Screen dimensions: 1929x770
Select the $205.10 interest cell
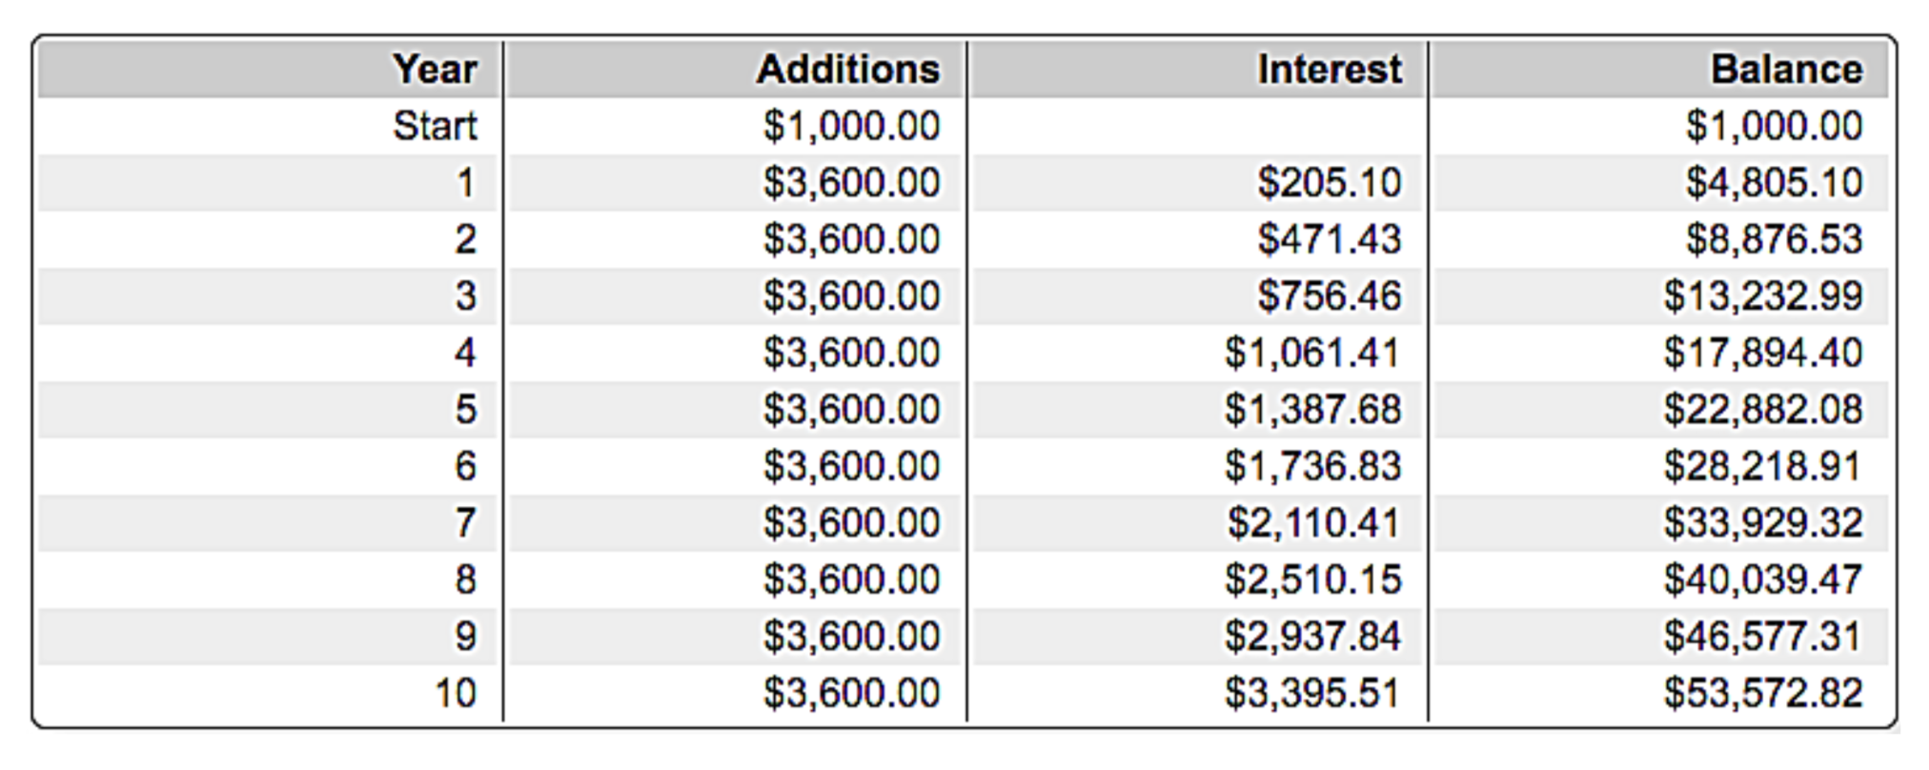tap(1330, 182)
